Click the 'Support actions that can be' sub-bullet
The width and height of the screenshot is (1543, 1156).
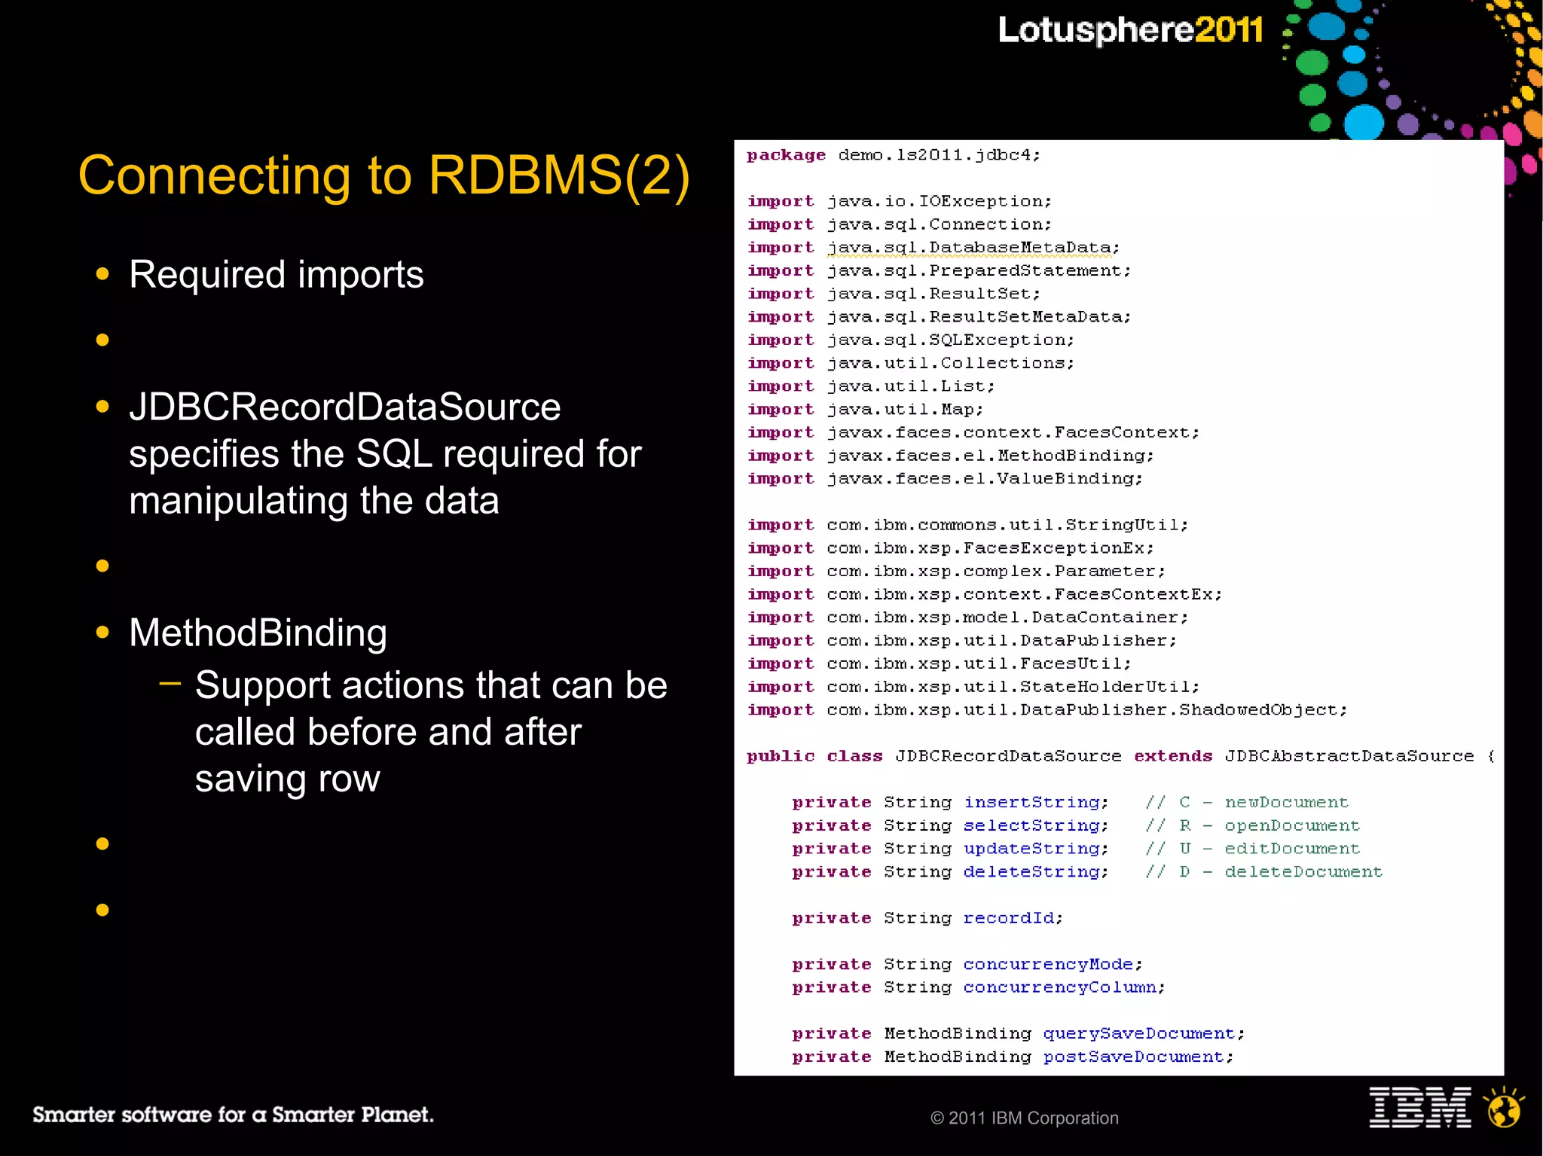(431, 685)
